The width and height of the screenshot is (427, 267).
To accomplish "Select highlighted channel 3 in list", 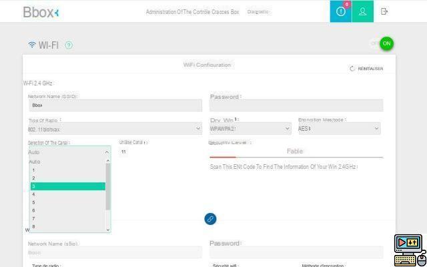I will [x=67, y=186].
